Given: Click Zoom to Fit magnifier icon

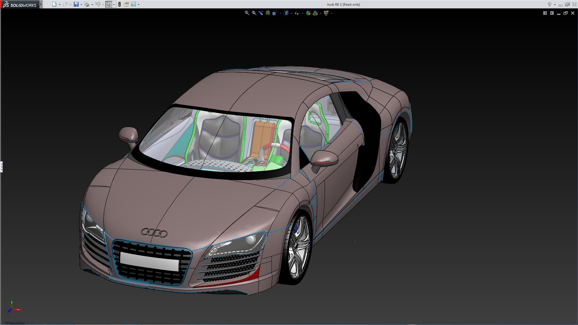Looking at the screenshot, I should [x=247, y=13].
